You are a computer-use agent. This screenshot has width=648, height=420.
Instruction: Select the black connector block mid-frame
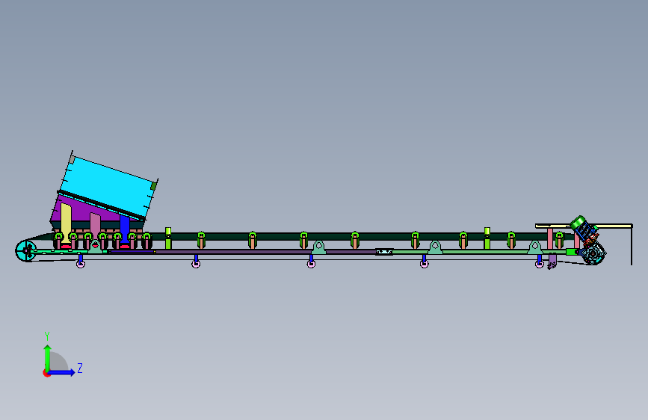tap(384, 251)
